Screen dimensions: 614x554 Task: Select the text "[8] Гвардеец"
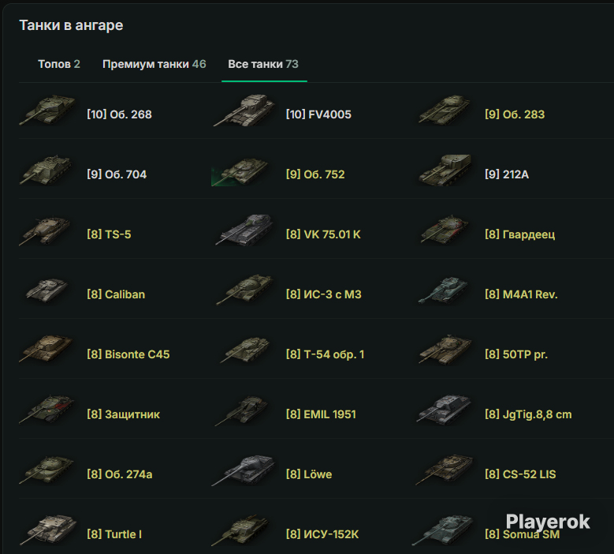pyautogui.click(x=519, y=234)
